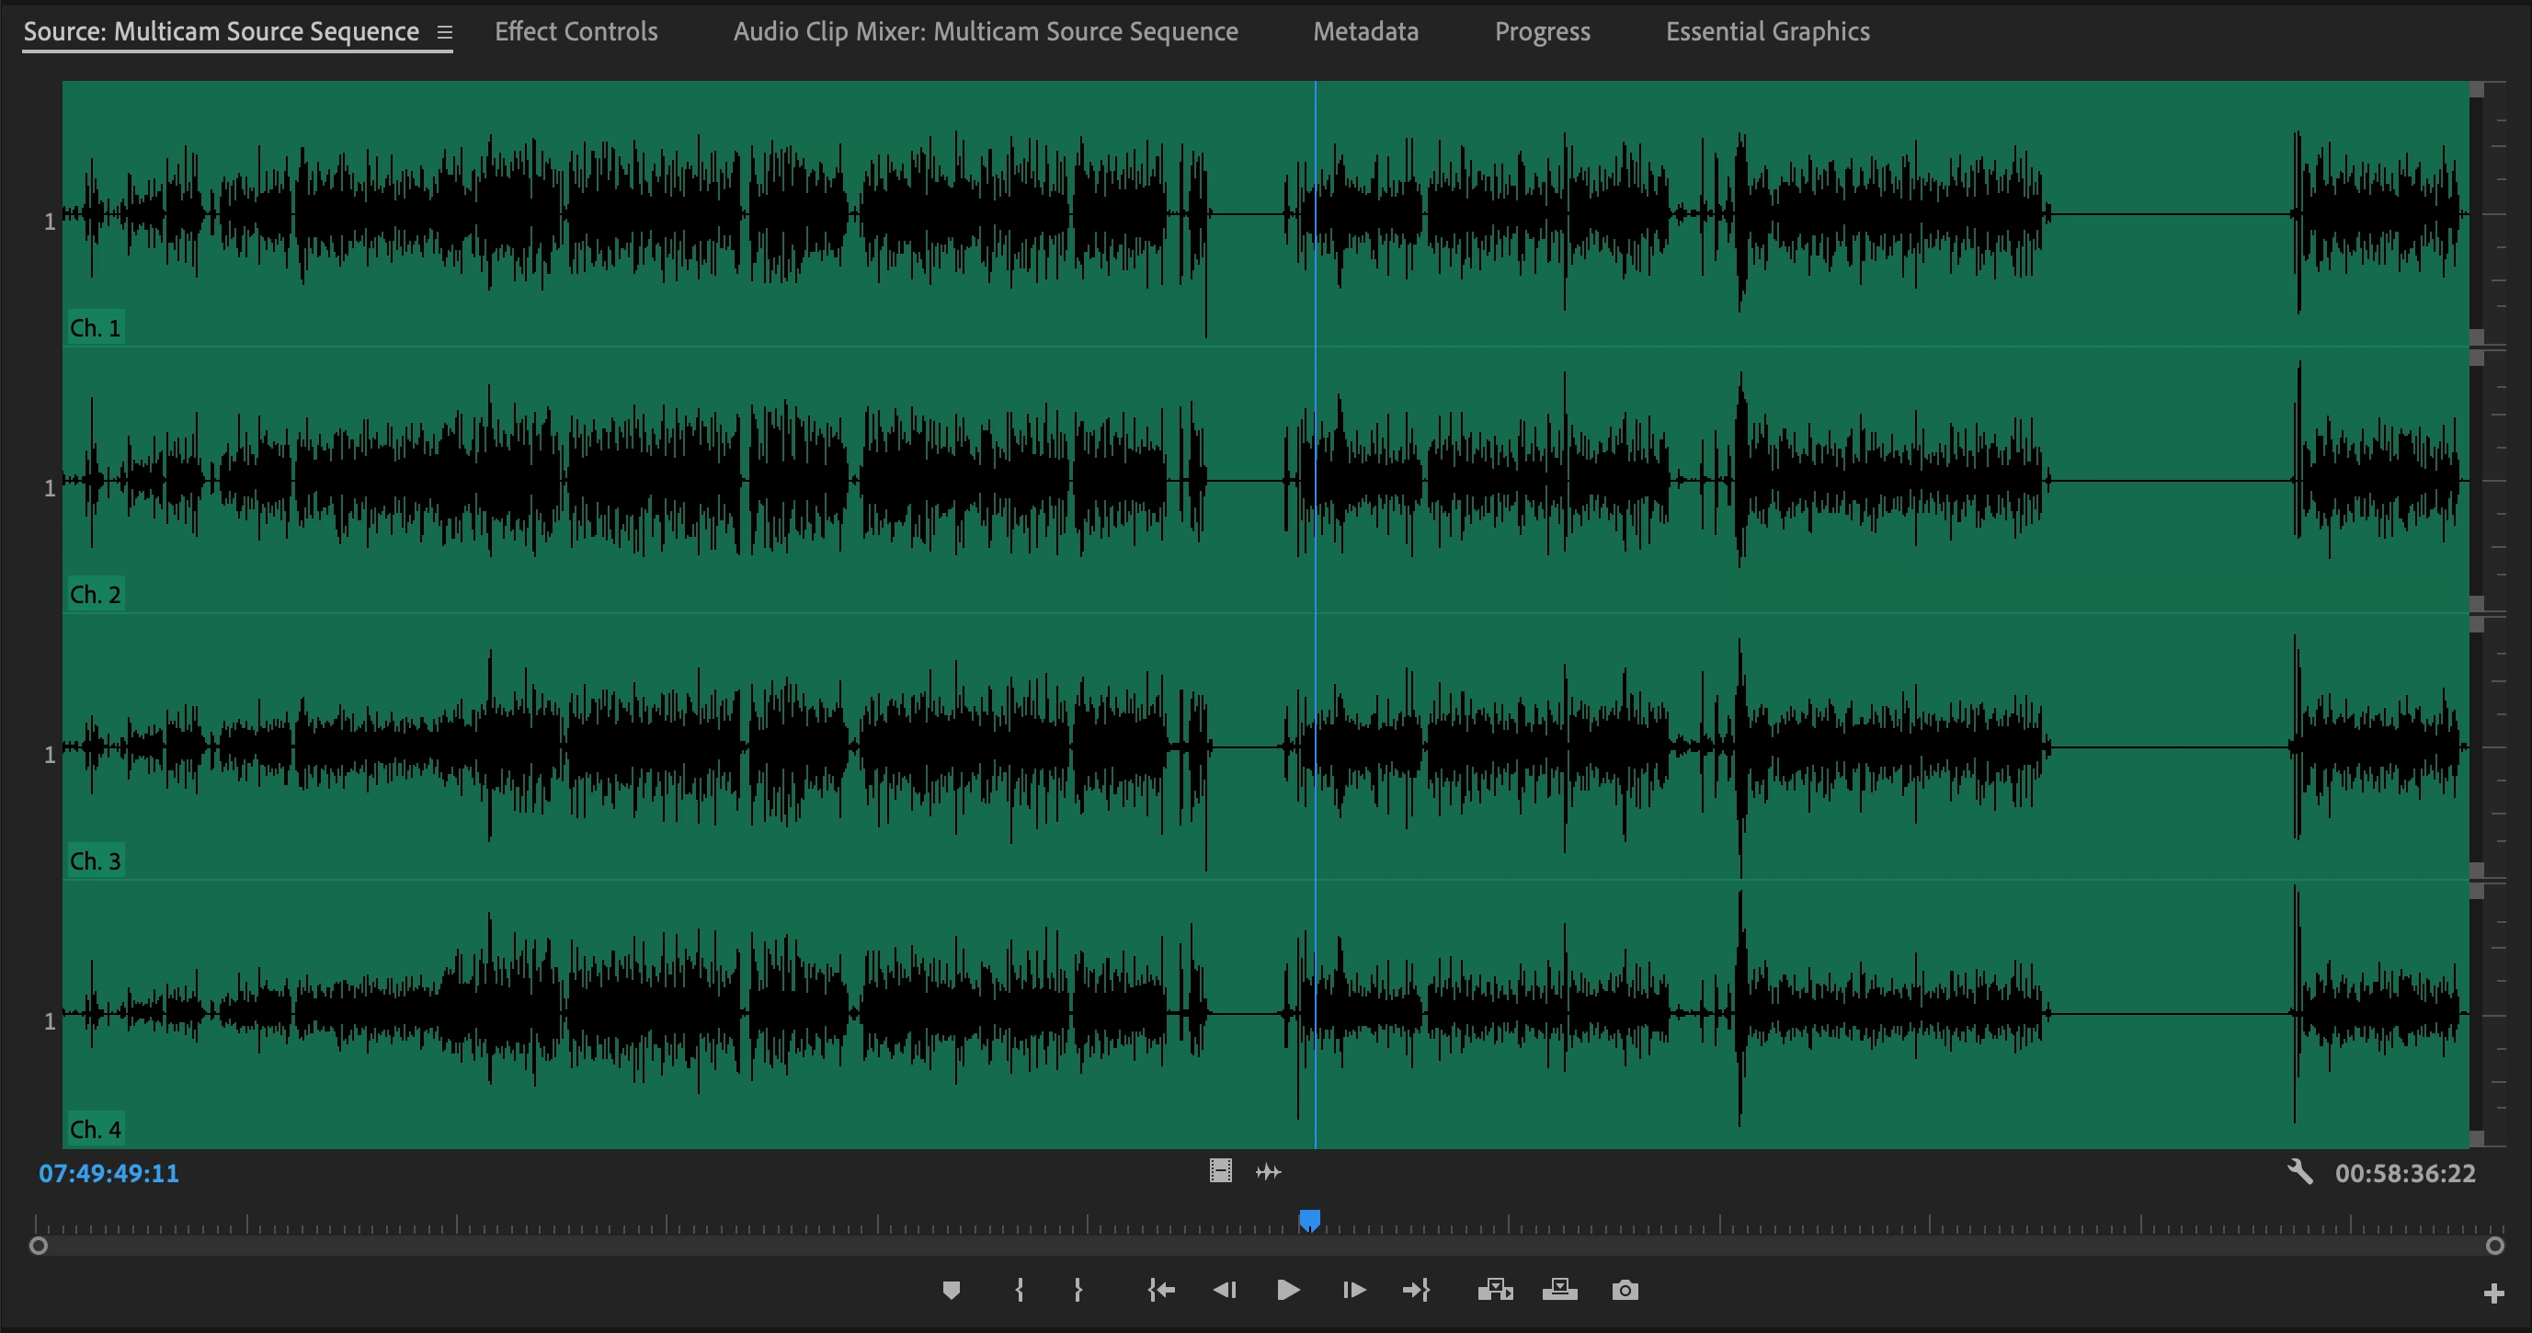Click the Mark In bracket icon
Image resolution: width=2532 pixels, height=1333 pixels.
click(1020, 1290)
